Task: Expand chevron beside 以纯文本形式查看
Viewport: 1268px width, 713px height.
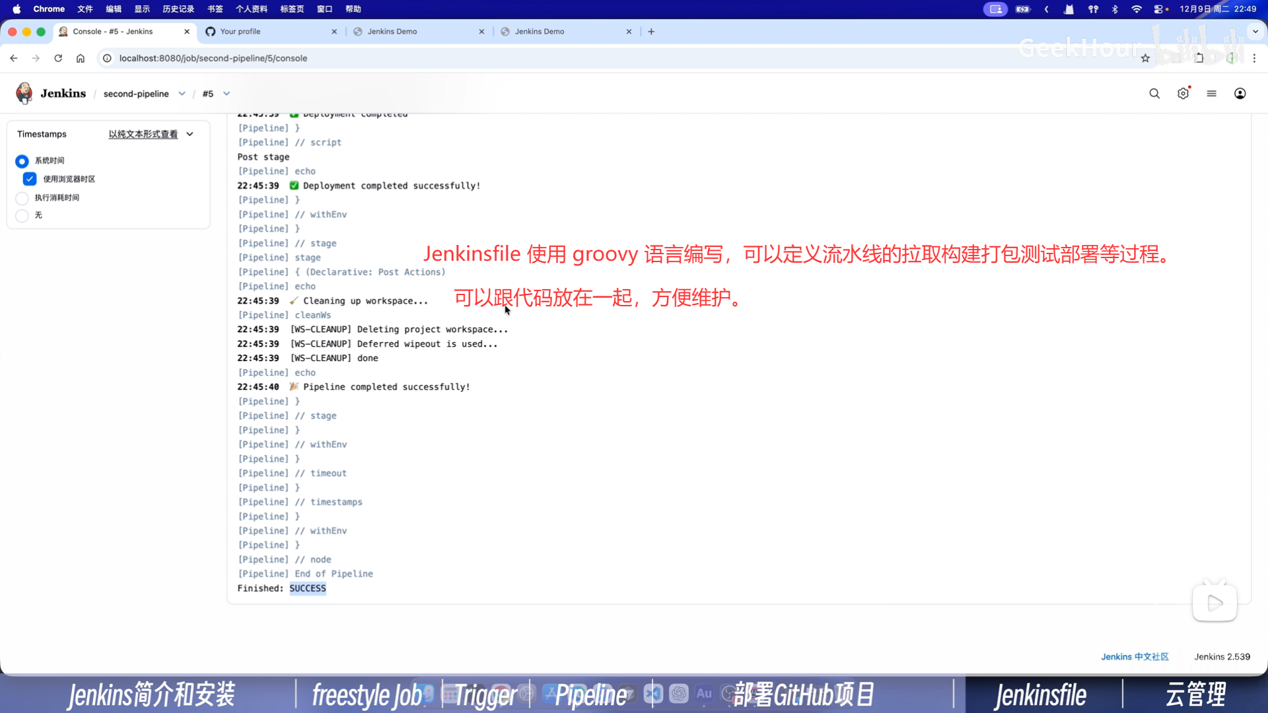Action: (x=190, y=134)
